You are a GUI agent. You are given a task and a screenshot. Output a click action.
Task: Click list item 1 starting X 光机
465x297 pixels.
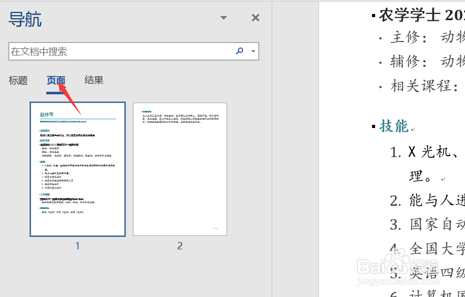click(x=428, y=152)
